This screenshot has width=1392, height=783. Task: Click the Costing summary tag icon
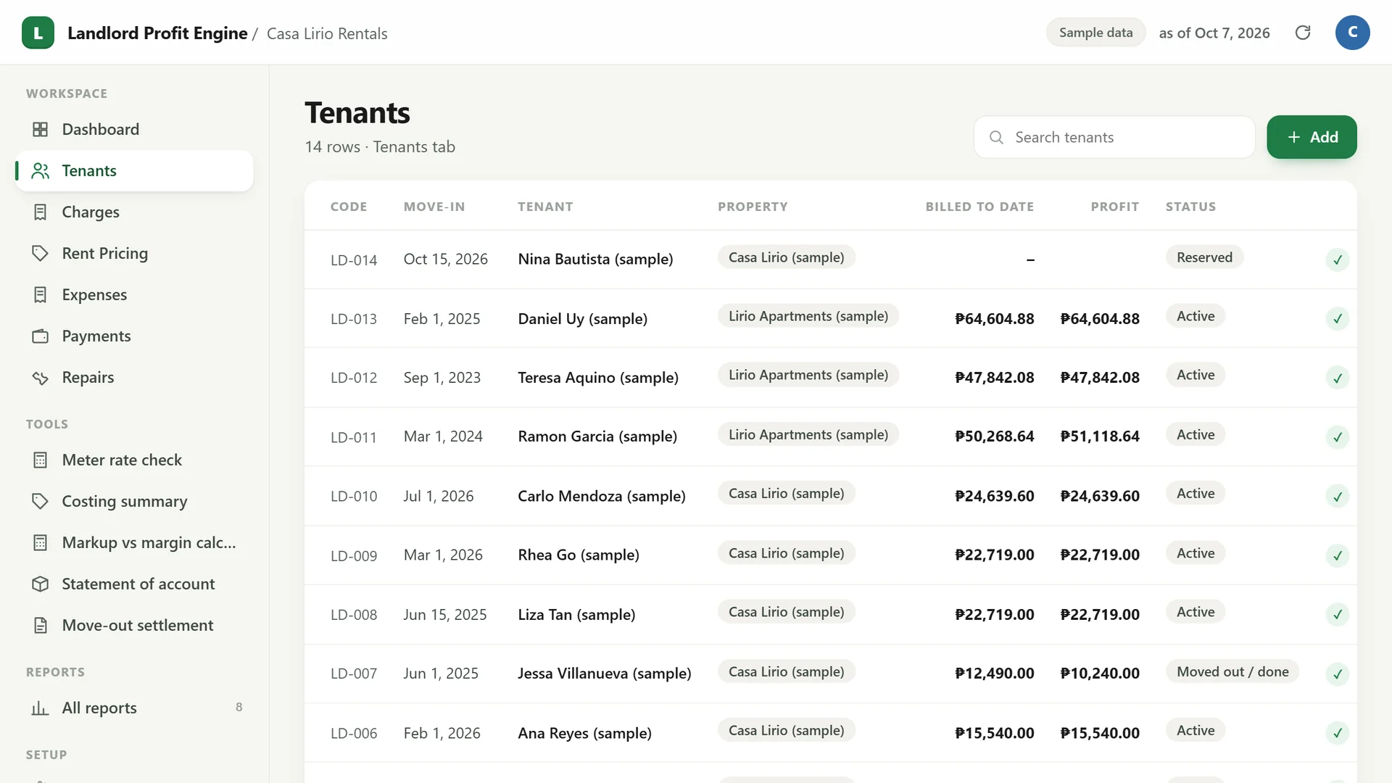pos(41,501)
